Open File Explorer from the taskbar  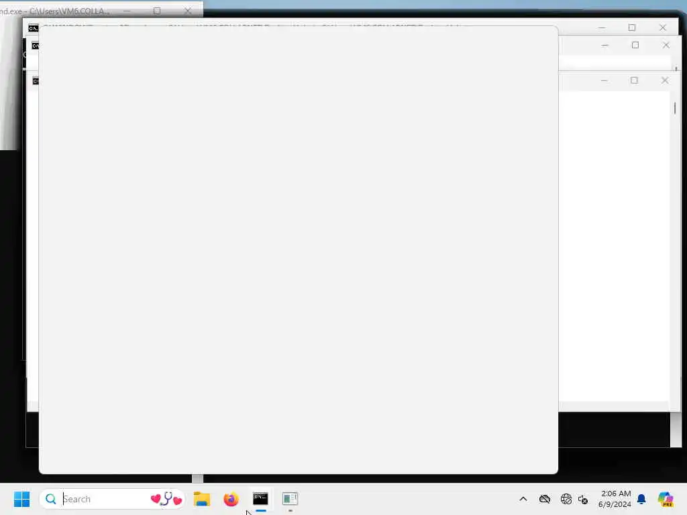(202, 499)
